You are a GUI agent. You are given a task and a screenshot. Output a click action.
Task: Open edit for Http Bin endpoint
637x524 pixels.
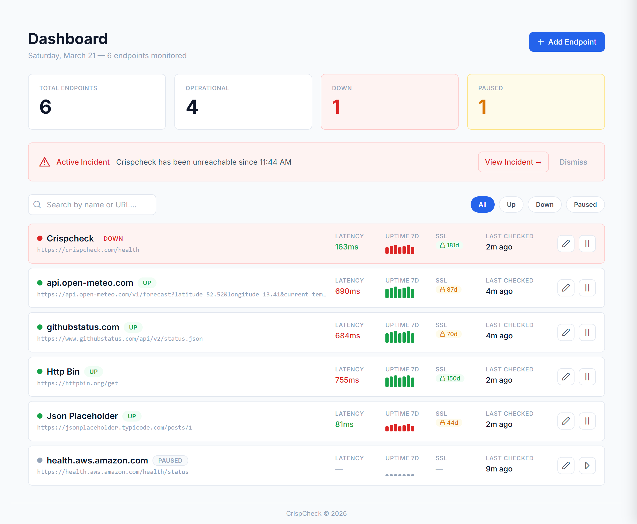point(566,377)
